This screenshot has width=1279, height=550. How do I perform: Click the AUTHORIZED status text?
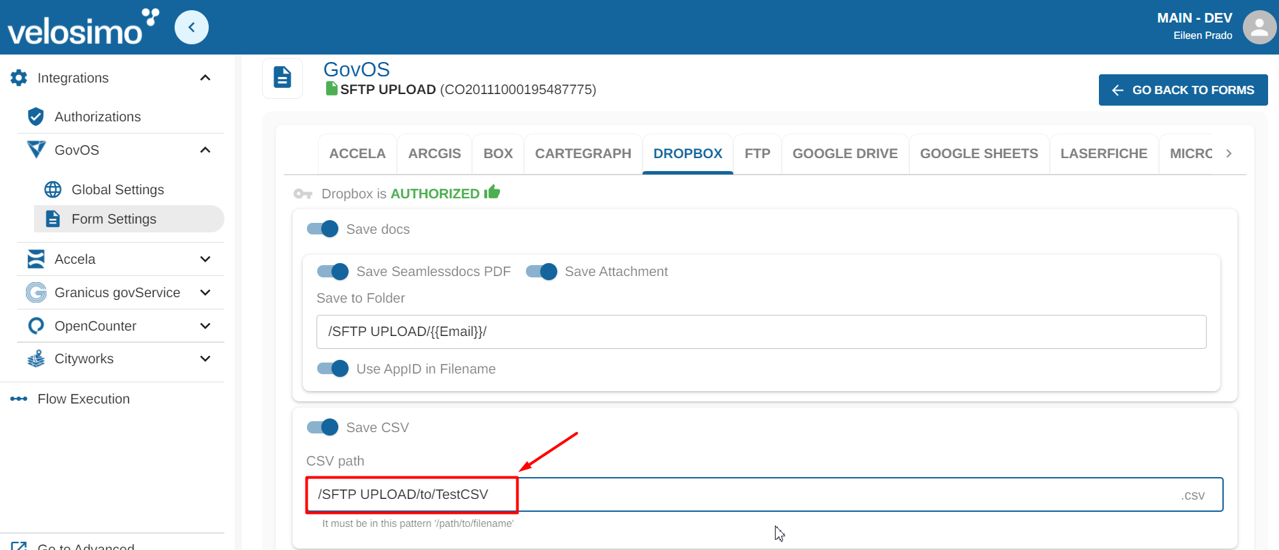click(435, 194)
